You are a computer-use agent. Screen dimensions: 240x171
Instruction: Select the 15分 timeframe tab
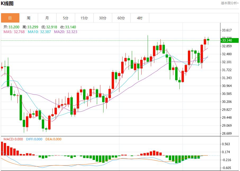(84, 18)
